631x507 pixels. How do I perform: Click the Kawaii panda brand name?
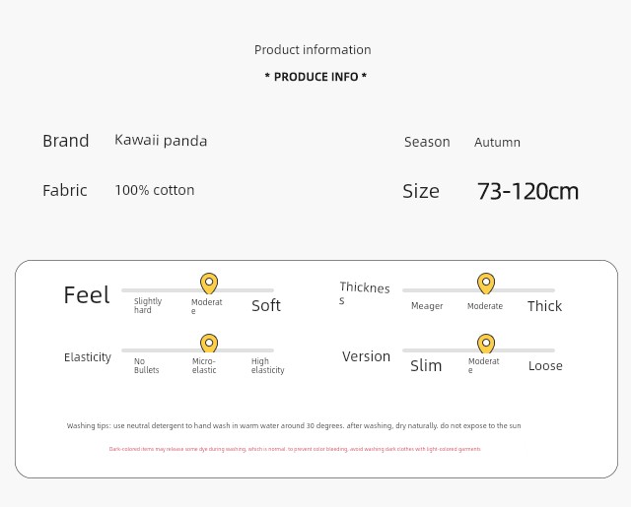coord(161,141)
